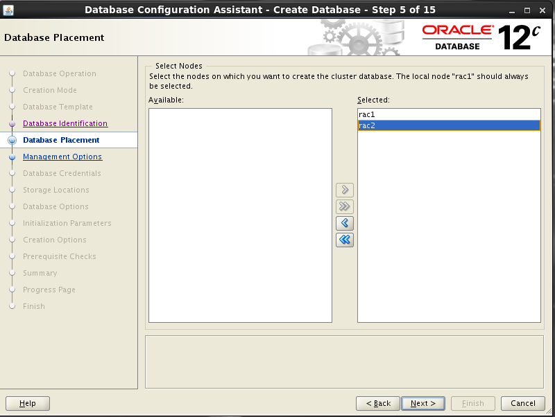Click inside the Available nodes list

pos(240,215)
